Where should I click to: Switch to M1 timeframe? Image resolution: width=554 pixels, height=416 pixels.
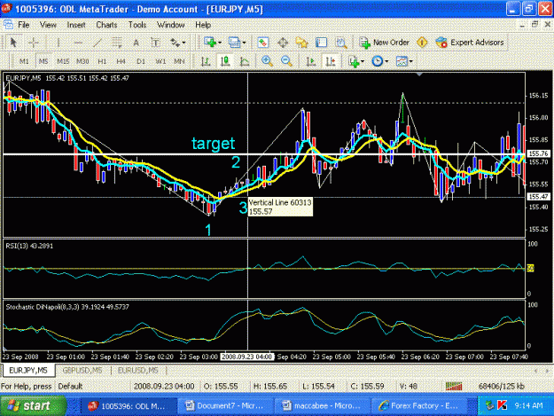[24, 61]
